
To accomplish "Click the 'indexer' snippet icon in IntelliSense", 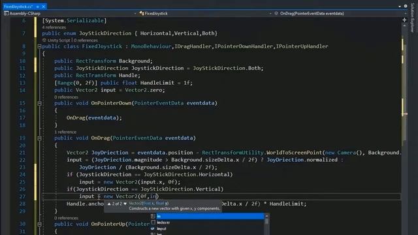I will (153, 222).
